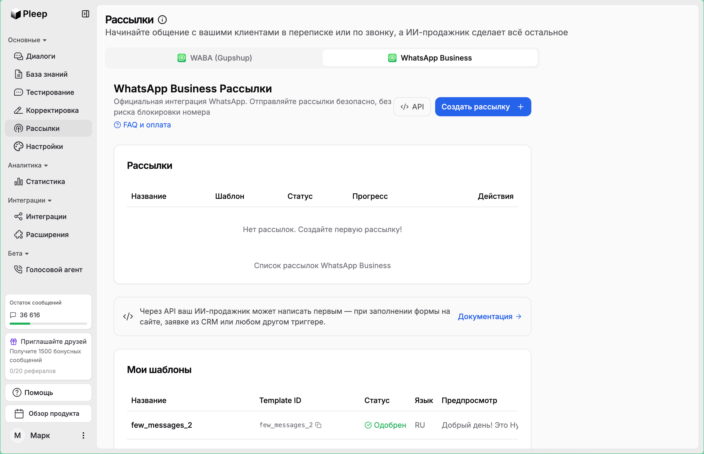
Task: Open the FAQ и оплата link
Action: point(142,125)
